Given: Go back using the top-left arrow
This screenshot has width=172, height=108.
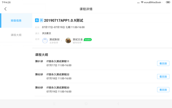Looking at the screenshot, I should pyautogui.click(x=5, y=9).
